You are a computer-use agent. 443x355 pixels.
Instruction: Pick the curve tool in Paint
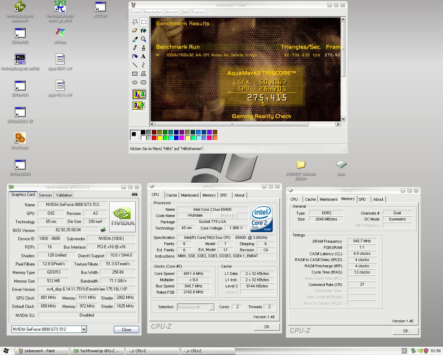point(144,65)
